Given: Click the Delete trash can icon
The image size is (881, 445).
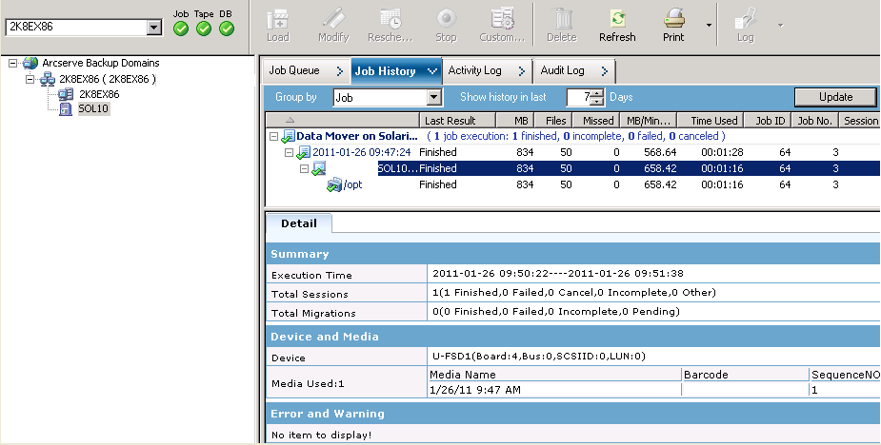Looking at the screenshot, I should pos(562,19).
